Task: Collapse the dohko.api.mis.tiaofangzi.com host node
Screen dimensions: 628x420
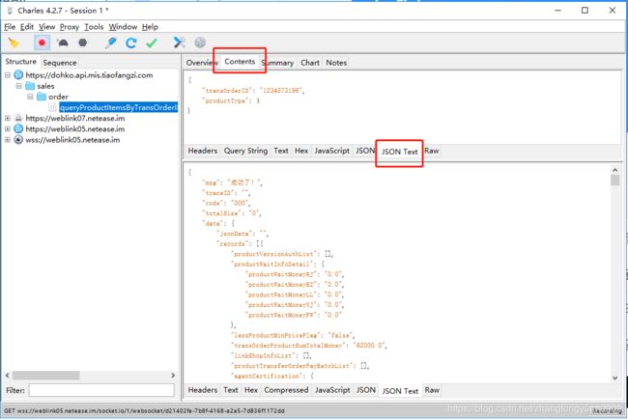Action: point(8,75)
